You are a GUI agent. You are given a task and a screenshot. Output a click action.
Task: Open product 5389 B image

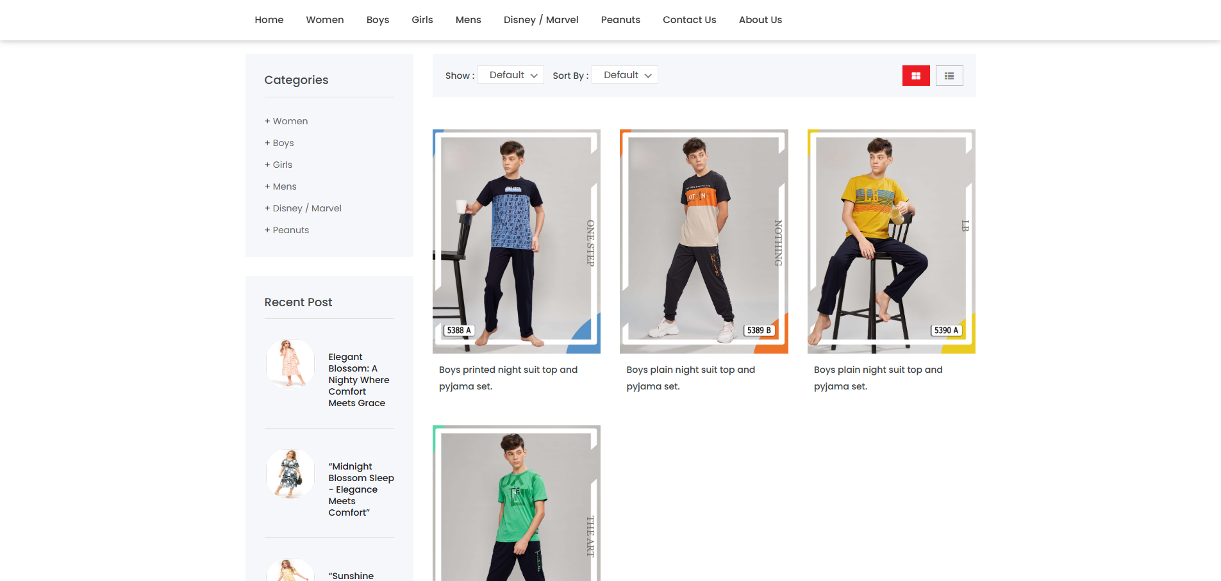click(x=703, y=241)
